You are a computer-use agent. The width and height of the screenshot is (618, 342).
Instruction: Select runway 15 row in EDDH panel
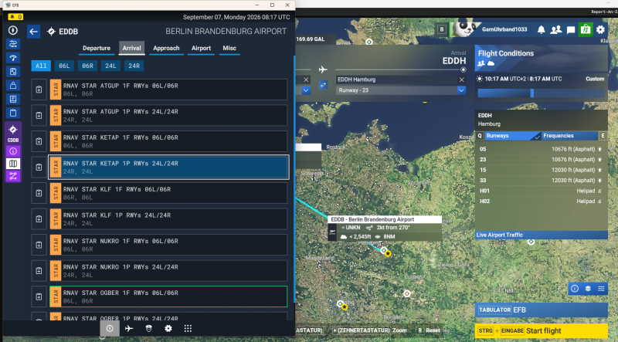pos(542,170)
